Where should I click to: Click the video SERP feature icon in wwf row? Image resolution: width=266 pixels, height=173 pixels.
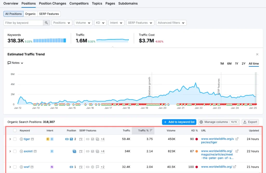click(x=92, y=167)
